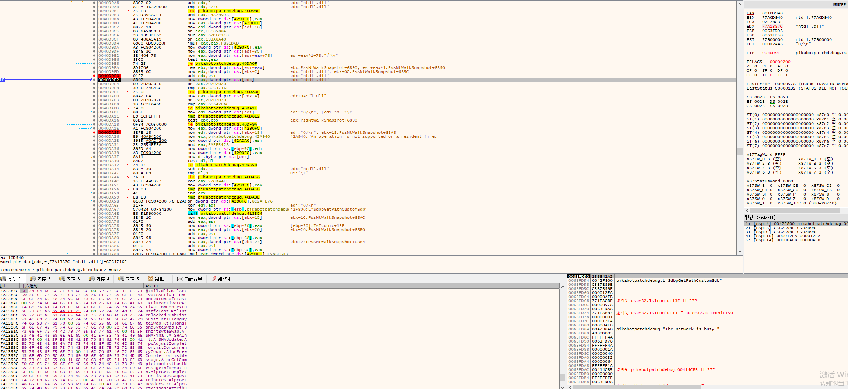
Task: Select the x87TagWord value FFFF
Action: (780, 154)
